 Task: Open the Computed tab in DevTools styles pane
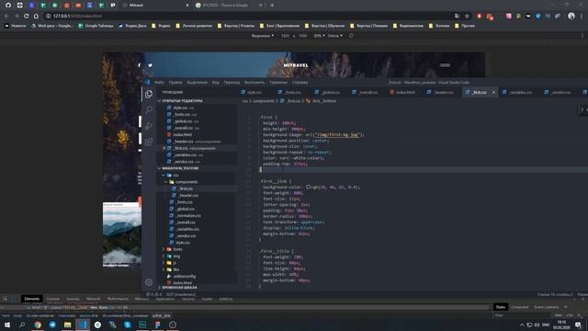520,307
